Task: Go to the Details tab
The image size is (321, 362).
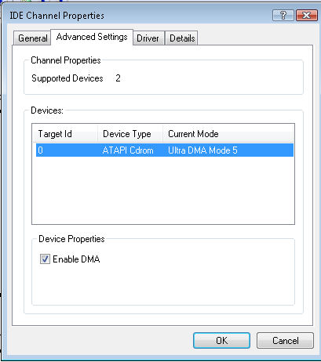Action: [182, 38]
